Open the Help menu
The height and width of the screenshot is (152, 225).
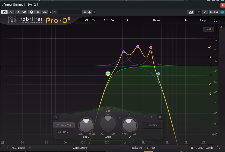[203, 20]
